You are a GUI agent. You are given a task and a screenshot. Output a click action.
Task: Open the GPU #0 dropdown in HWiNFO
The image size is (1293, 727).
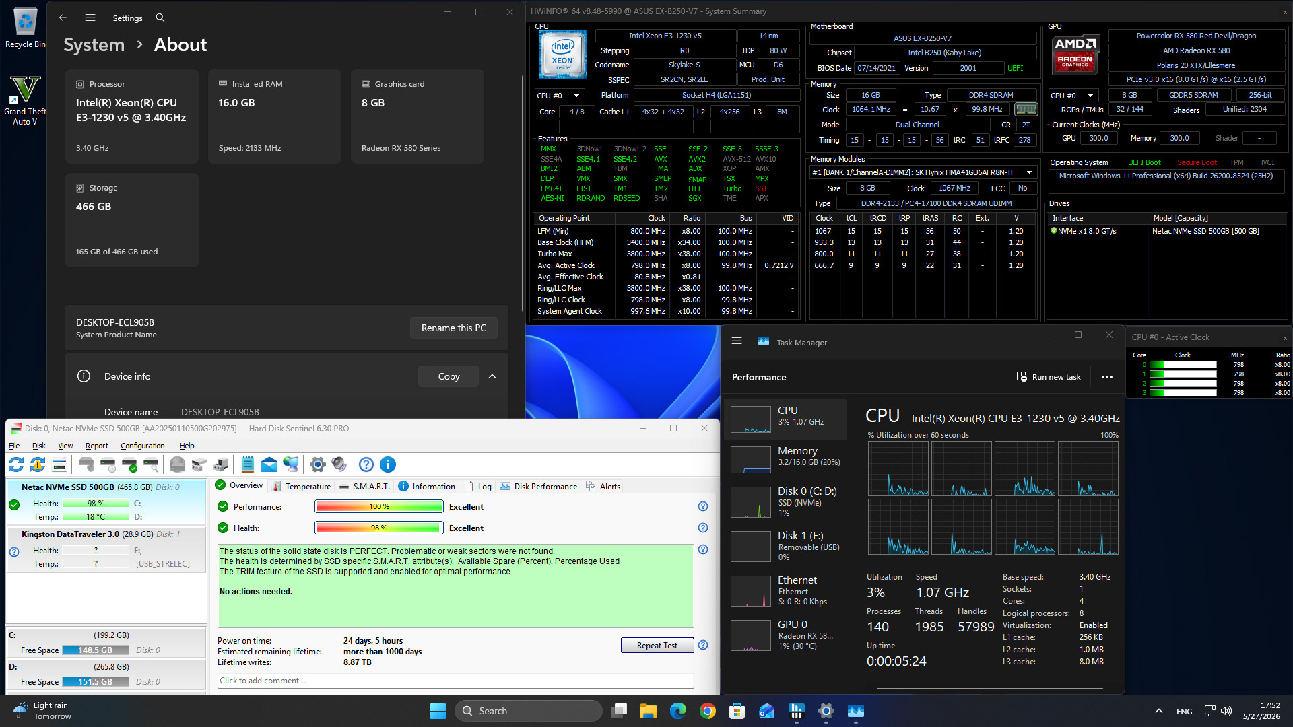point(1074,96)
